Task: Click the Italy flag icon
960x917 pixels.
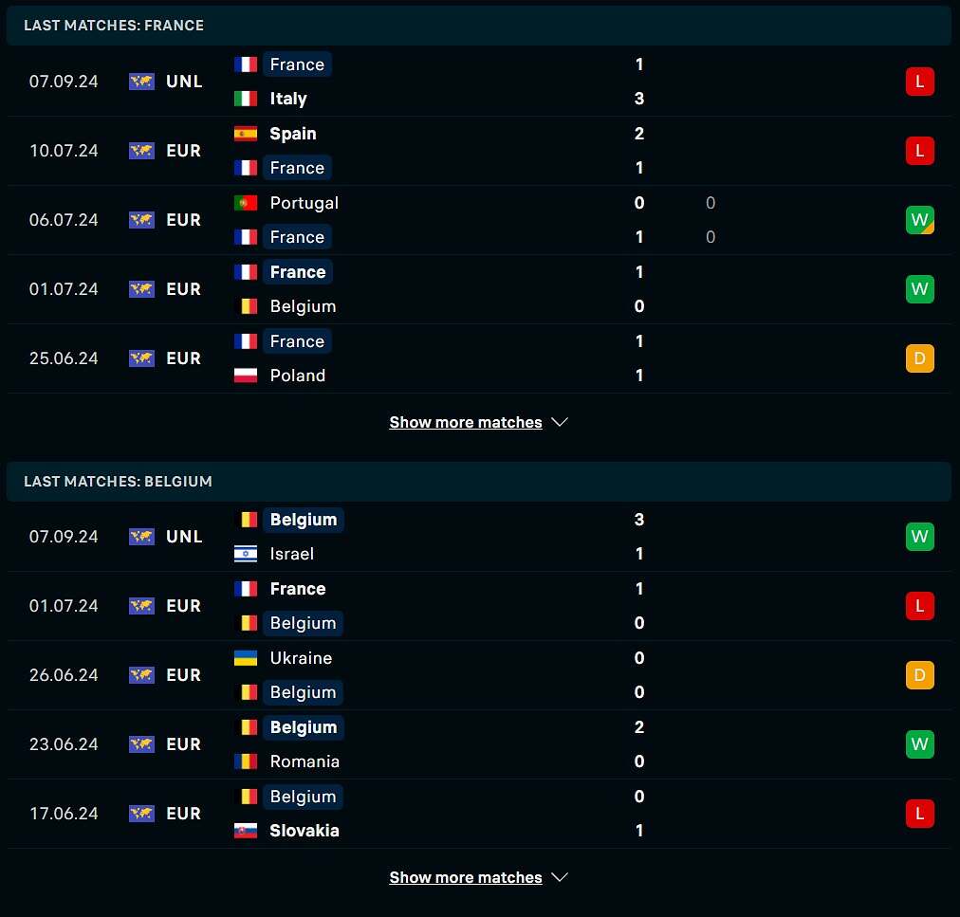Action: point(246,99)
